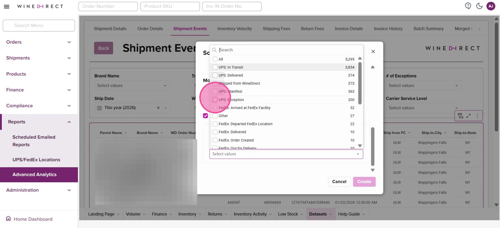The width and height of the screenshot is (500, 228).
Task: Click the page scrollbar up arrow
Action: pyautogui.click(x=496, y=18)
